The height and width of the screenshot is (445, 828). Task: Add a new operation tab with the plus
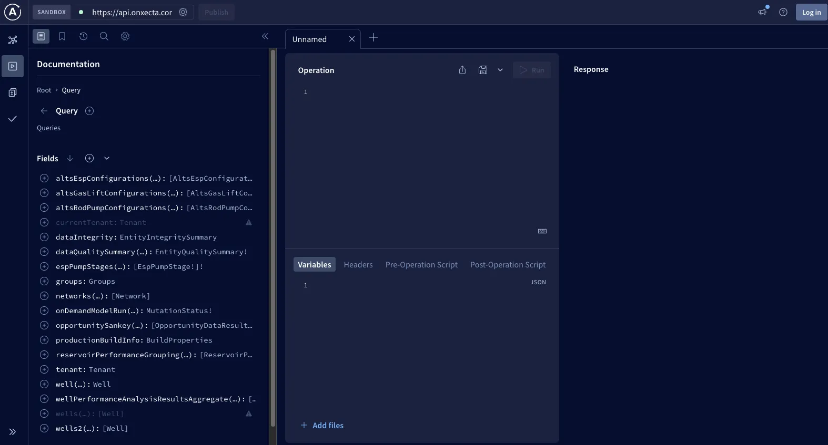coord(373,37)
